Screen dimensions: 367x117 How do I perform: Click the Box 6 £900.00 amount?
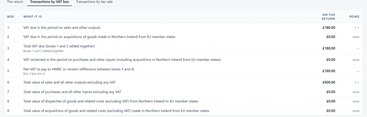(x=329, y=82)
